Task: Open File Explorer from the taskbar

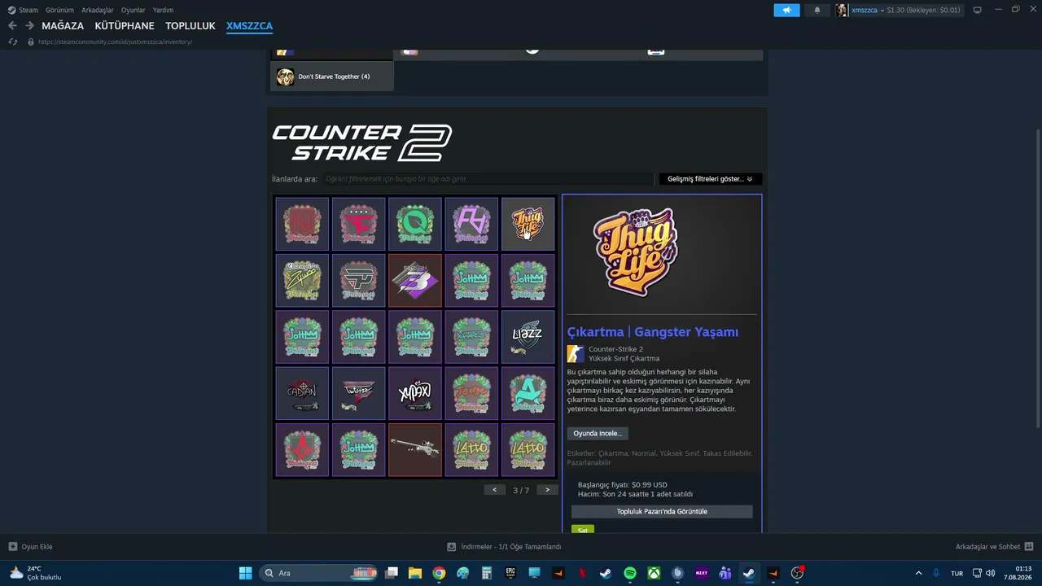Action: click(x=415, y=573)
